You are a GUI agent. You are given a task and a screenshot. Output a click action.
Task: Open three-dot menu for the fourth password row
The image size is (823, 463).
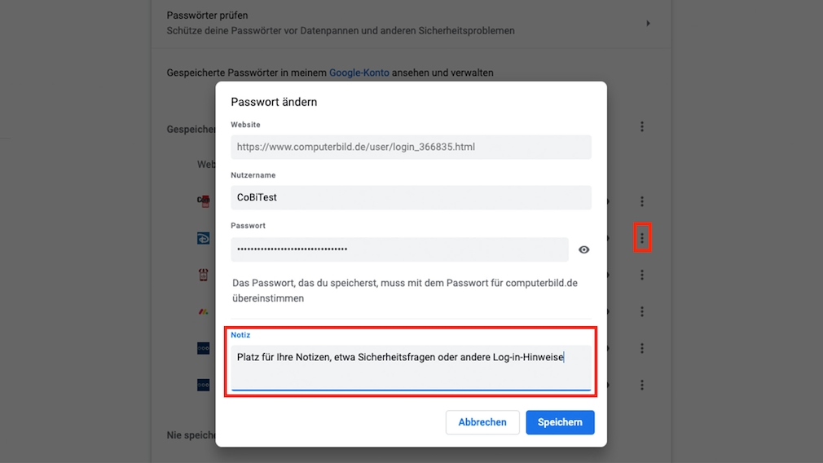642,311
